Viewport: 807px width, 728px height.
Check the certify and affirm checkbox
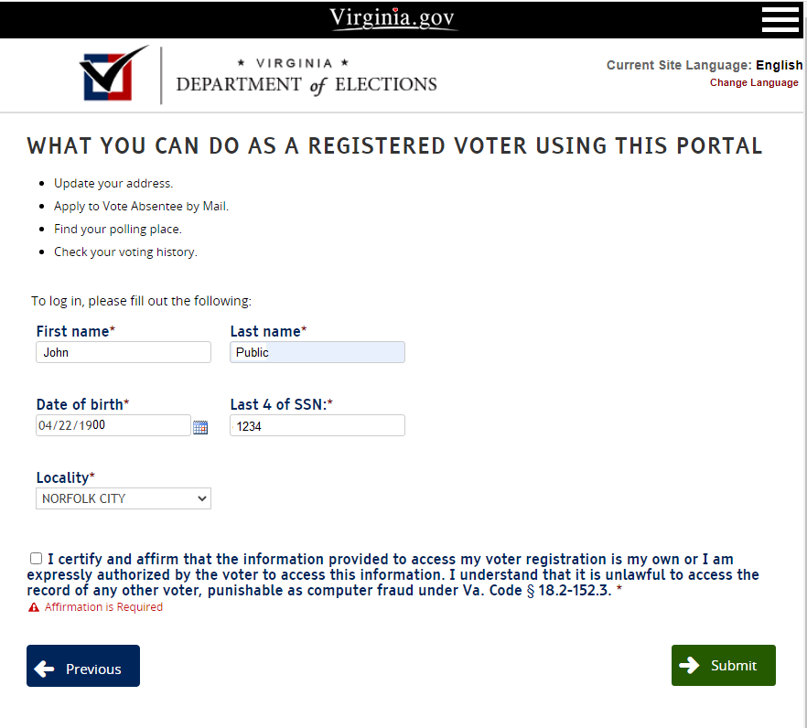pyautogui.click(x=36, y=559)
